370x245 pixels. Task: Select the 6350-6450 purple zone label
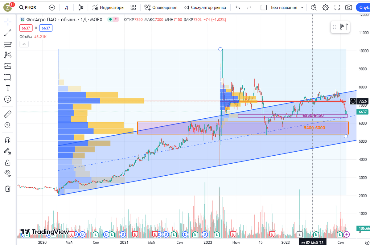click(313, 116)
